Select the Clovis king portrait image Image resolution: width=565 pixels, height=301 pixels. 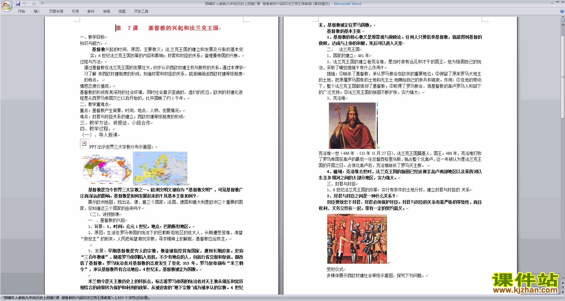tap(352, 125)
